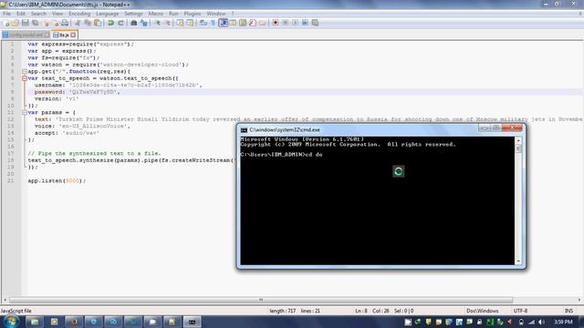
Task: Click the app.listen line in editor
Action: tap(57, 180)
